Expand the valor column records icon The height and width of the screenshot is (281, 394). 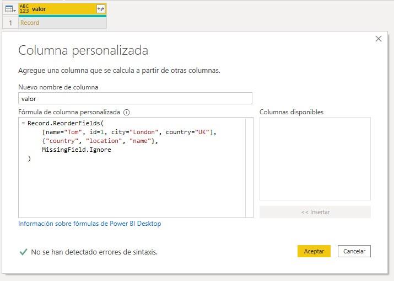(101, 9)
